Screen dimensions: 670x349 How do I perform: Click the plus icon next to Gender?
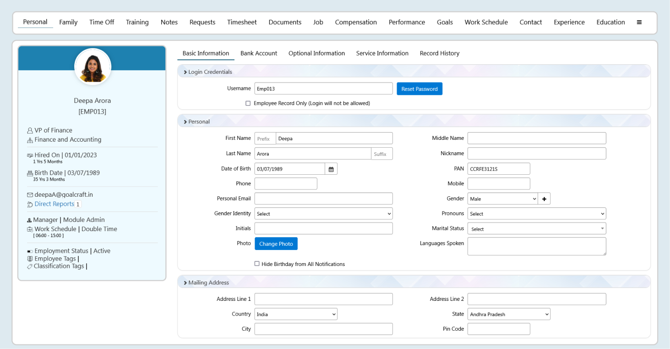point(544,199)
